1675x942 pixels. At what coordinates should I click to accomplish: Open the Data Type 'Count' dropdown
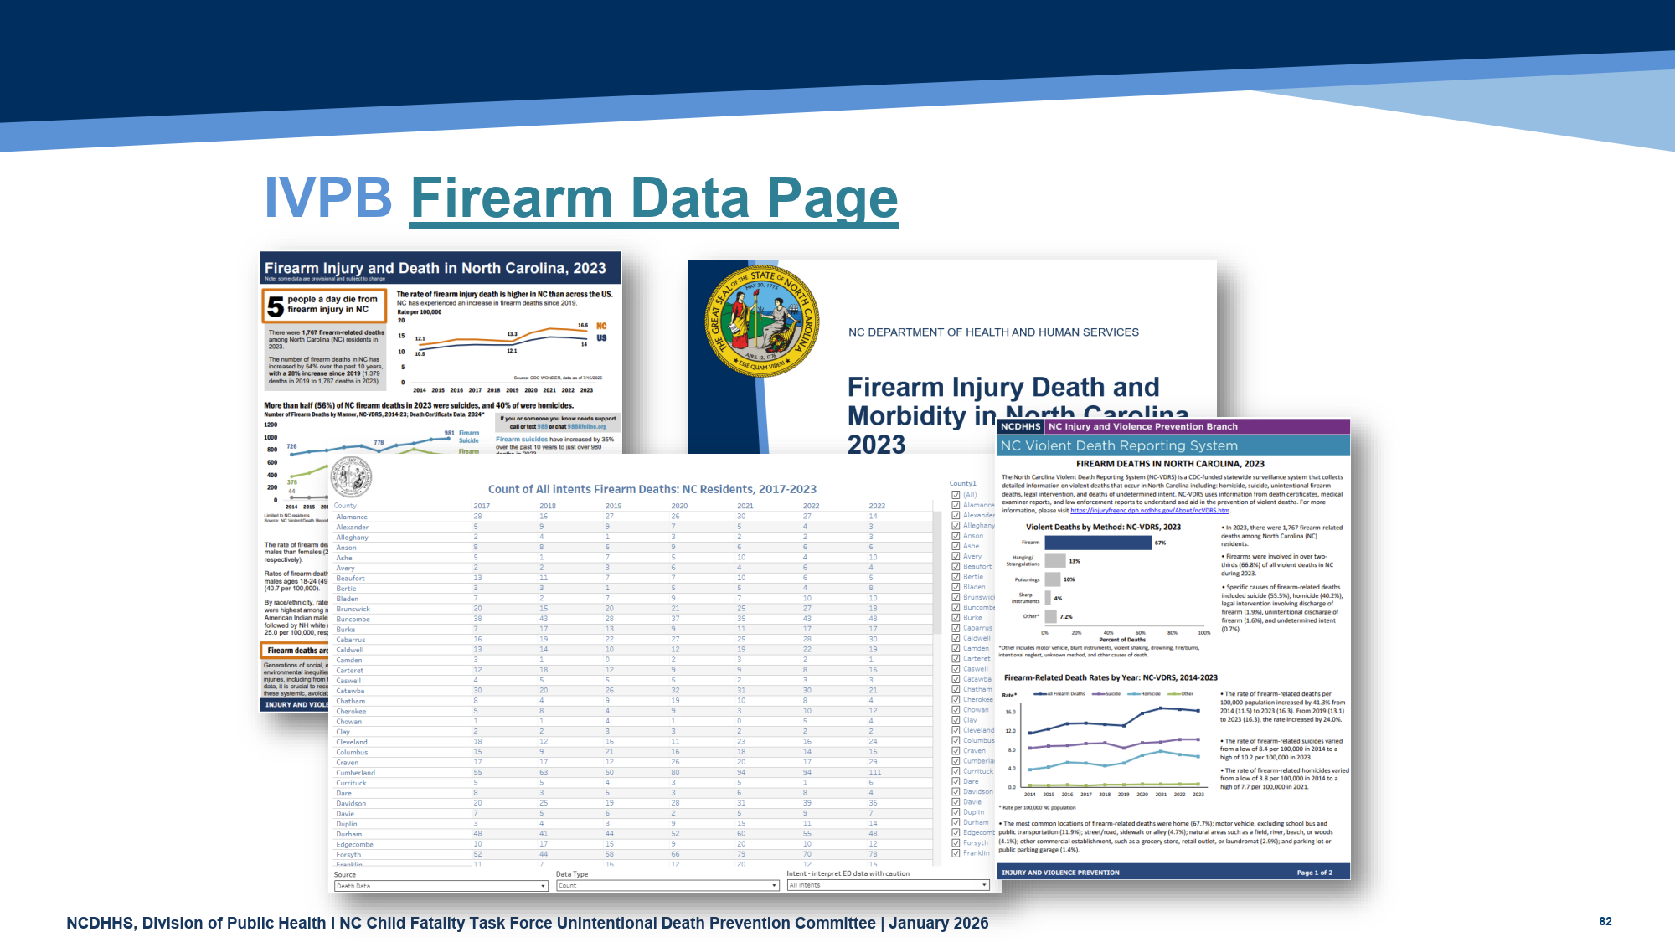click(667, 886)
